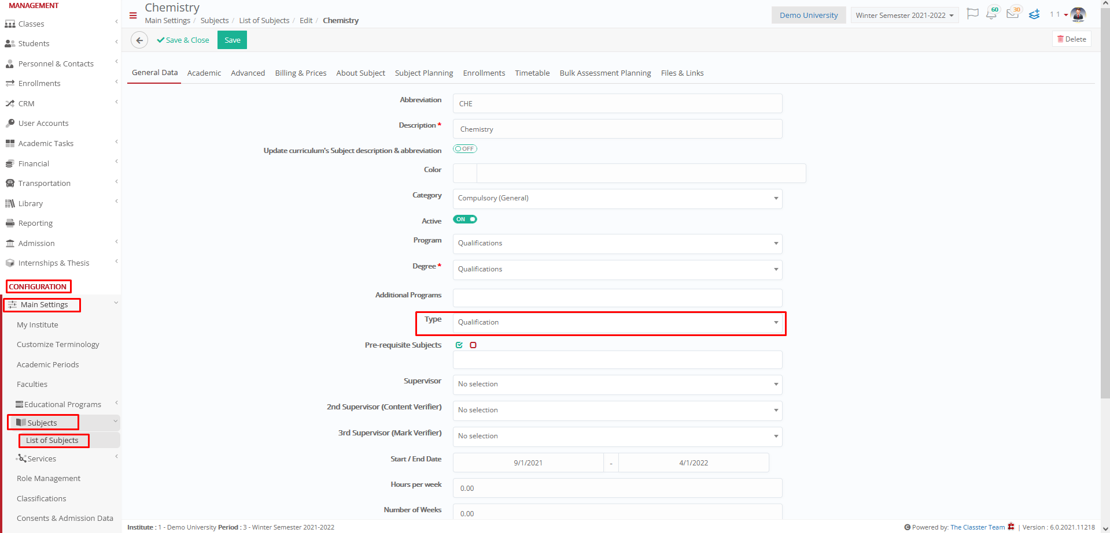This screenshot has width=1110, height=533.
Task: Click the Internships & Thesis cube icon
Action: [x=10, y=263]
